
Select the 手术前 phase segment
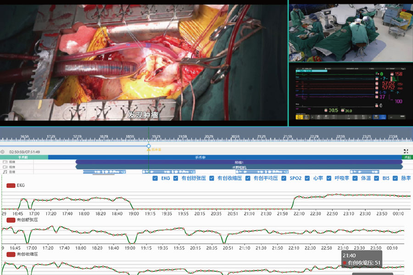(x=24, y=157)
